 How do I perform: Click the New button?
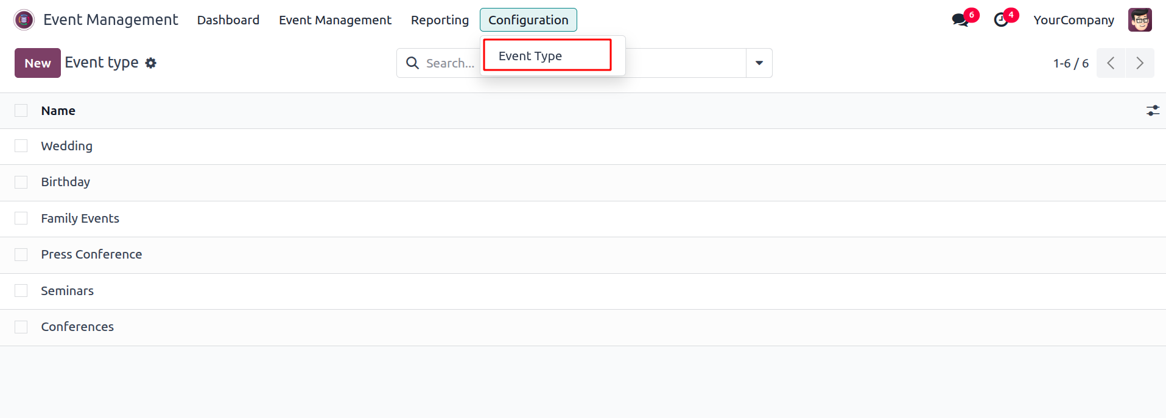click(x=38, y=63)
